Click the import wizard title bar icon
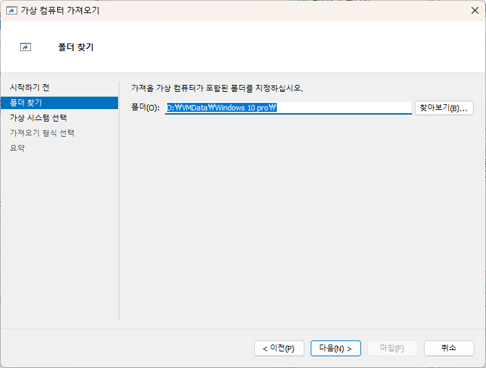This screenshot has width=486, height=368. pyautogui.click(x=12, y=10)
